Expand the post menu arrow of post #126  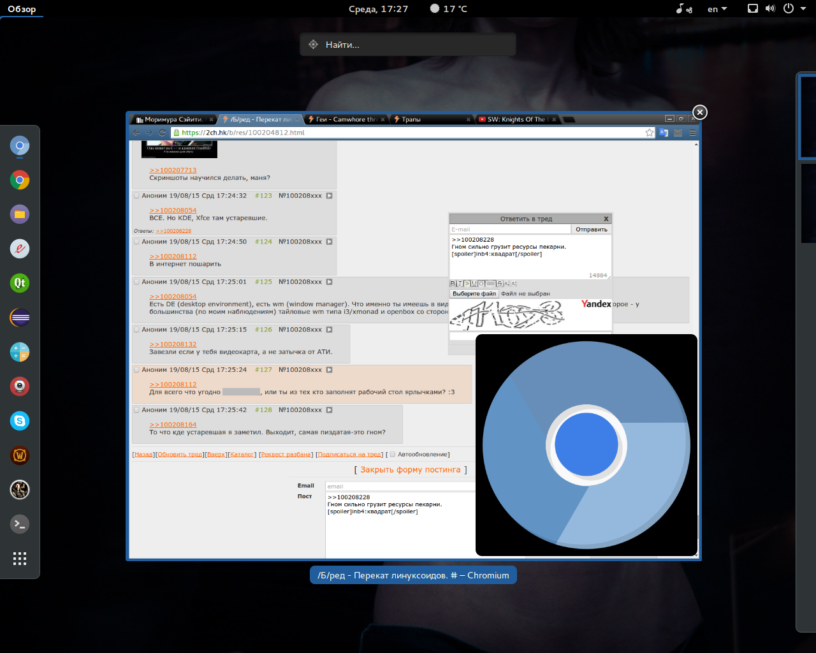pos(330,330)
